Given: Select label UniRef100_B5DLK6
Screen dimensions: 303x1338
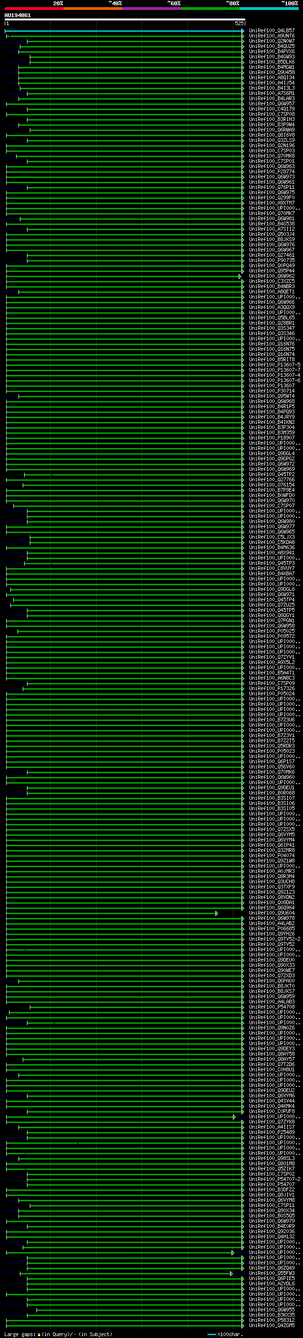Looking at the screenshot, I should point(271,62).
